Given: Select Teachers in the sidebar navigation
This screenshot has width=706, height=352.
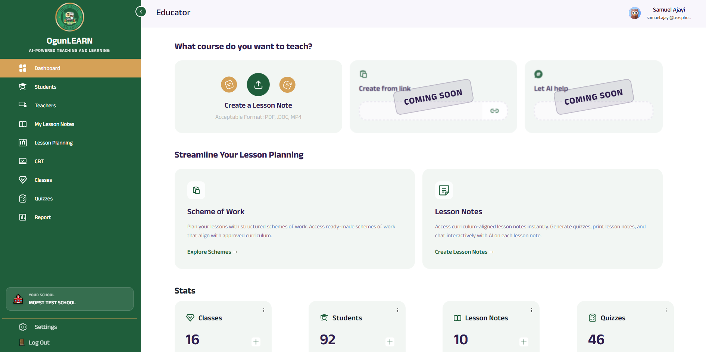Looking at the screenshot, I should [46, 105].
